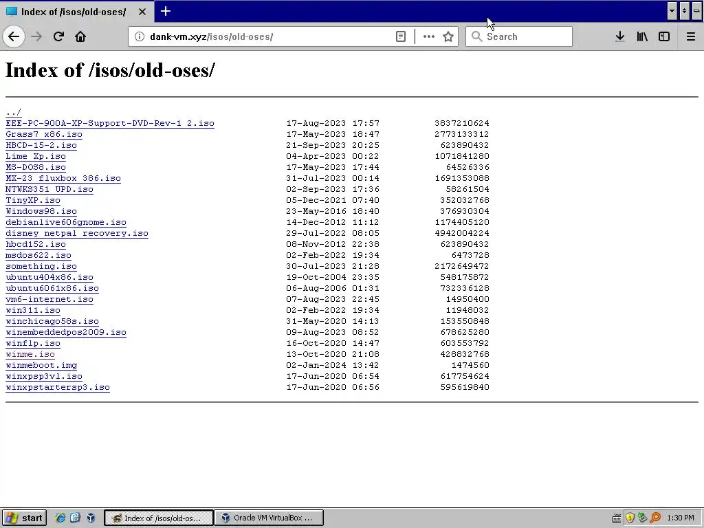Launch Internet Explorer from quick launch
Image resolution: width=704 pixels, height=528 pixels.
coord(60,518)
